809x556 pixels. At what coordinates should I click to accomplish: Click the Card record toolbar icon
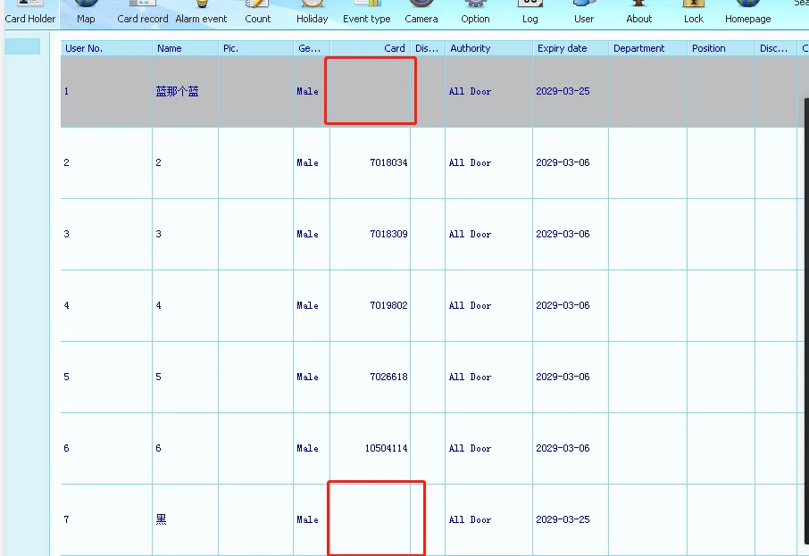143,12
